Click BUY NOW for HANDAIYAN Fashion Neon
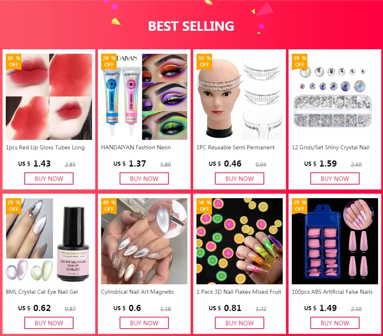Image resolution: width=383 pixels, height=336 pixels. [144, 178]
